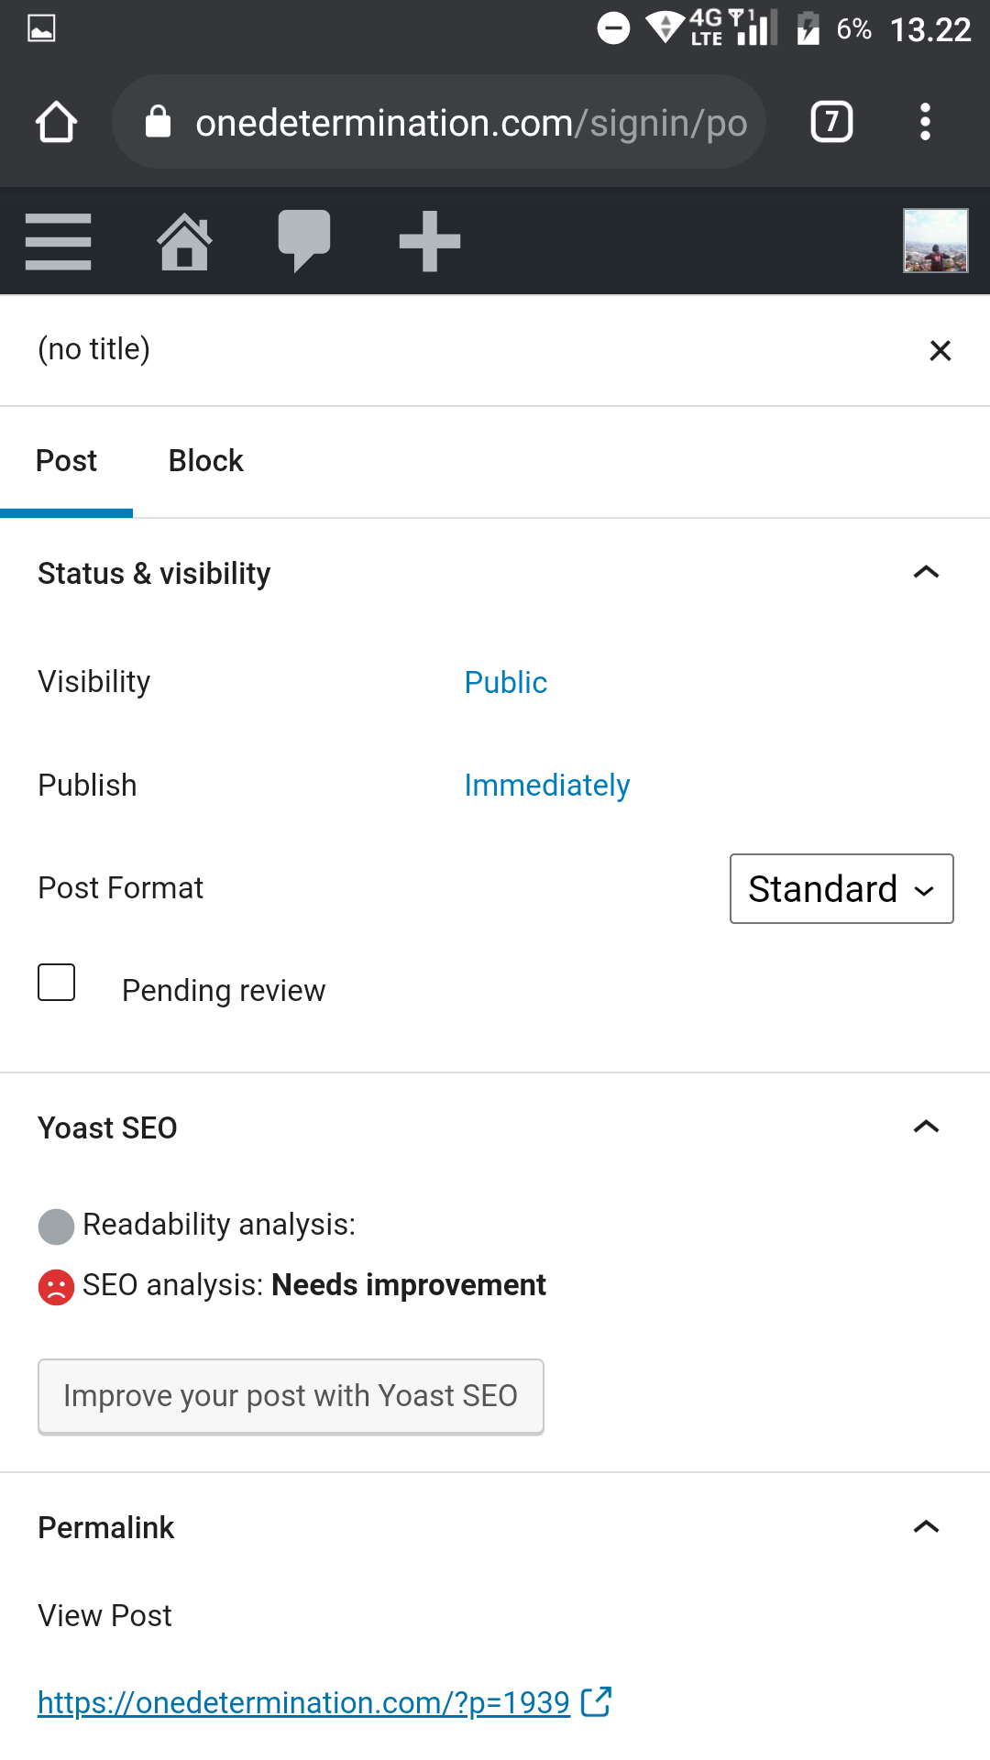This screenshot has height=1760, width=990.
Task: Open the Post Format Standard dropdown
Action: coord(841,889)
